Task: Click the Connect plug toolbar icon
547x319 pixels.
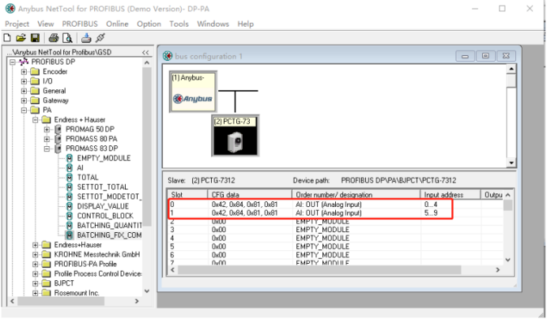Action: point(100,38)
